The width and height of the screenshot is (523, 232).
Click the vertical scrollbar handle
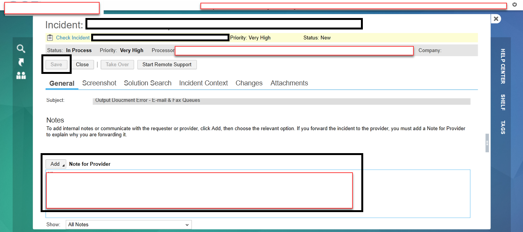(487, 143)
